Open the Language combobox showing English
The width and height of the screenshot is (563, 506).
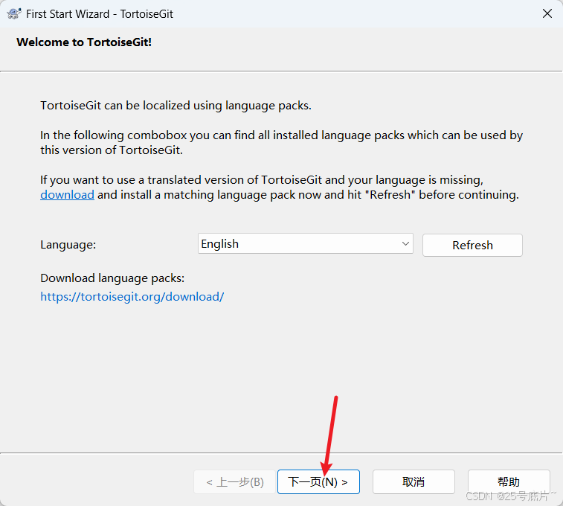305,243
